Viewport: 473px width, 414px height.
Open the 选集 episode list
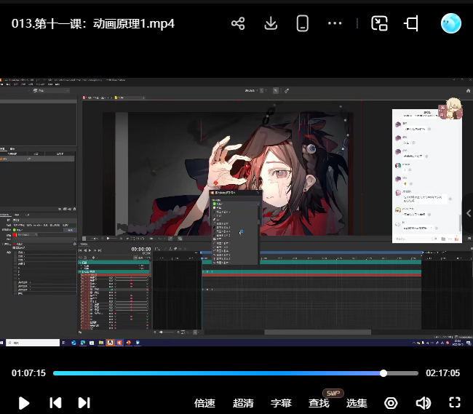357,403
